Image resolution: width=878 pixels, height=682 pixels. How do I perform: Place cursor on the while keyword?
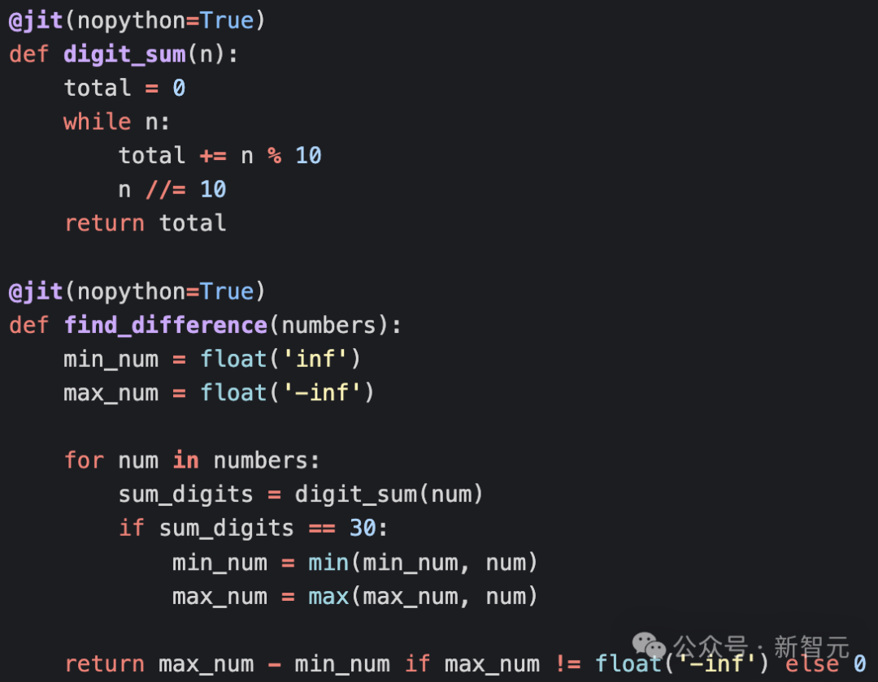[98, 122]
